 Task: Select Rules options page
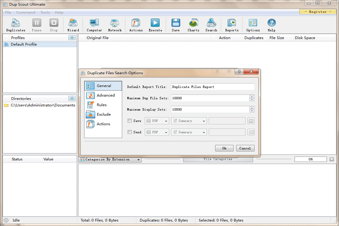[x=103, y=105]
